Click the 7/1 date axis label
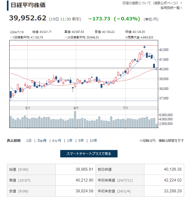 coord(126,108)
